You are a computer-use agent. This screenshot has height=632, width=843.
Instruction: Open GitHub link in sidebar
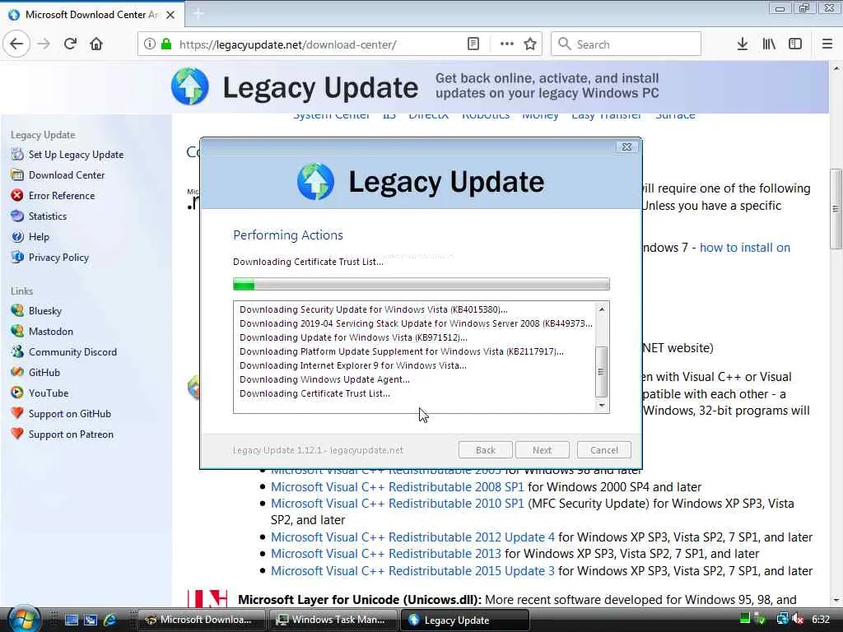[x=44, y=373]
